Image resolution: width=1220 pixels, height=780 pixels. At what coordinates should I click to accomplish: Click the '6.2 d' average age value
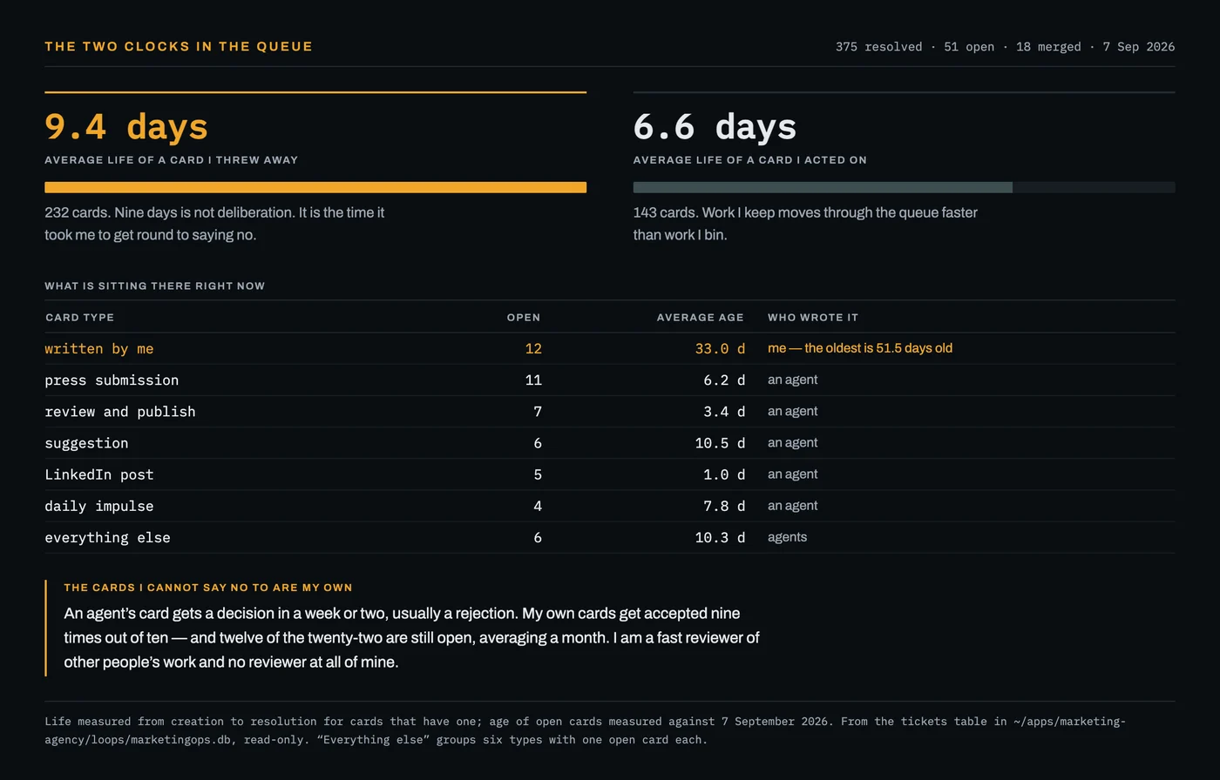(x=724, y=380)
